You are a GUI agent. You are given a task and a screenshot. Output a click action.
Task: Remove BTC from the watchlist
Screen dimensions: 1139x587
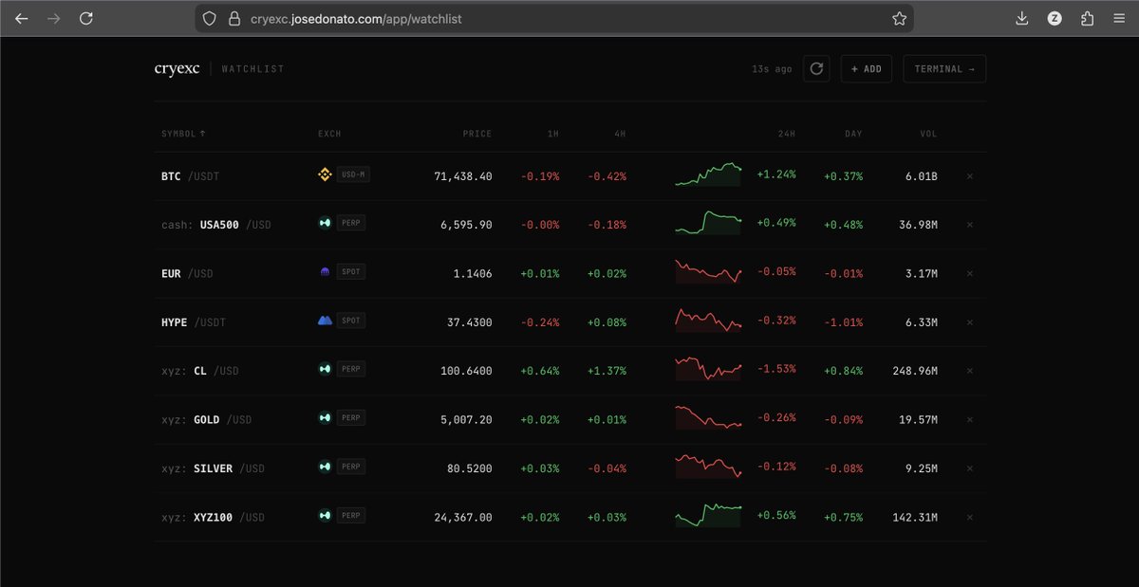coord(969,176)
